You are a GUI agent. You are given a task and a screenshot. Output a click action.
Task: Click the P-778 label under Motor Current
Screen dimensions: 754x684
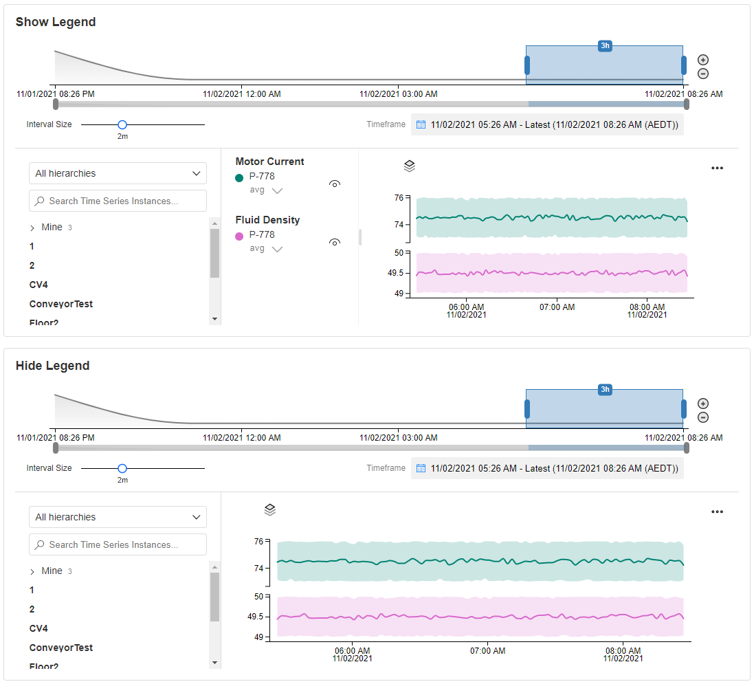click(262, 176)
